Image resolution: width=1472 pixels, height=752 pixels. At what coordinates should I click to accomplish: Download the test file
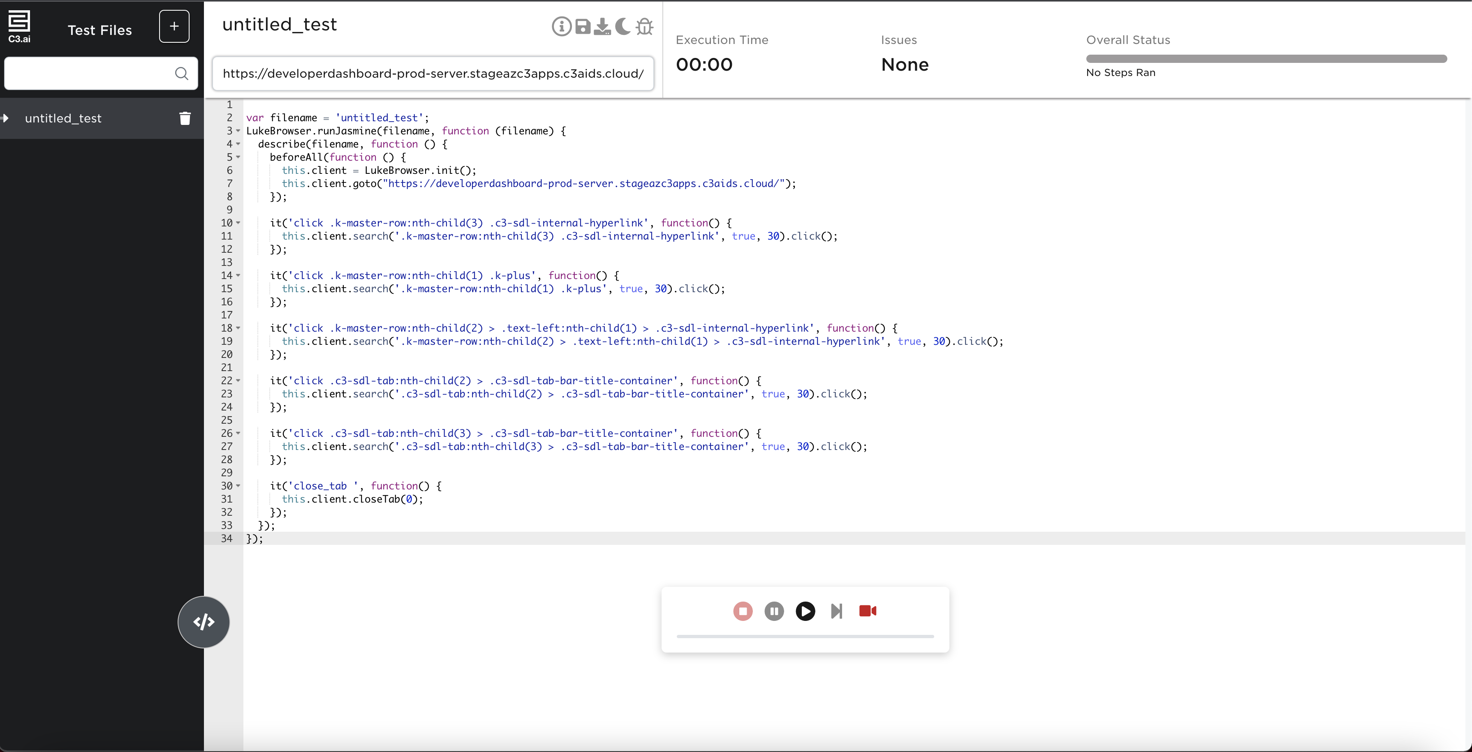(x=602, y=26)
